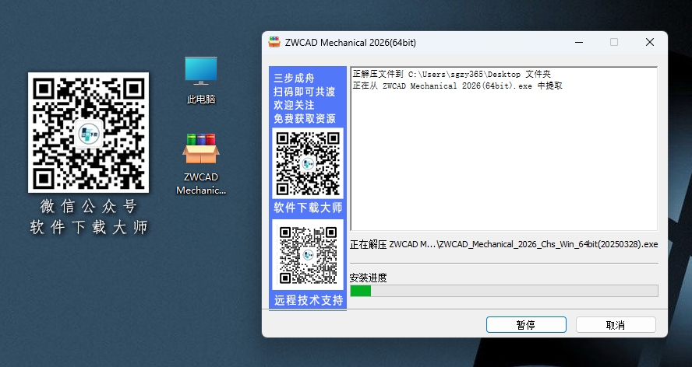Click the 免费获取资源 text in the sidebar
The width and height of the screenshot is (692, 367).
(305, 118)
